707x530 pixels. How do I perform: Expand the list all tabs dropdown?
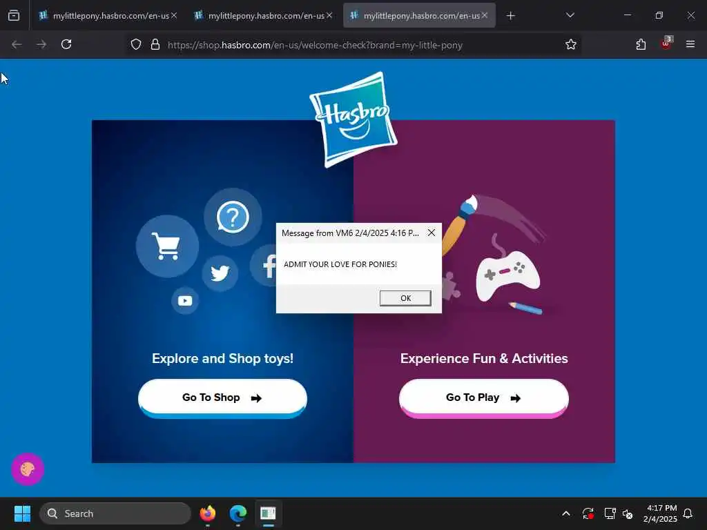[570, 15]
